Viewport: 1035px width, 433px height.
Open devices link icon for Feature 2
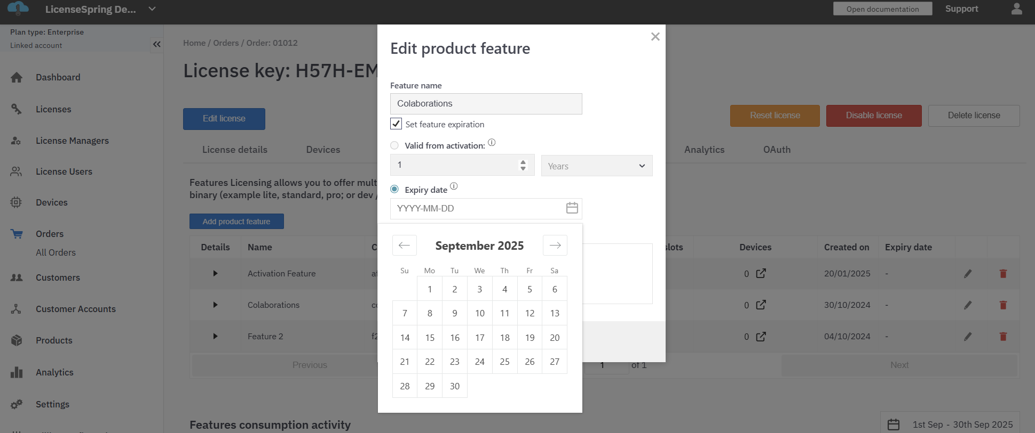[761, 337]
